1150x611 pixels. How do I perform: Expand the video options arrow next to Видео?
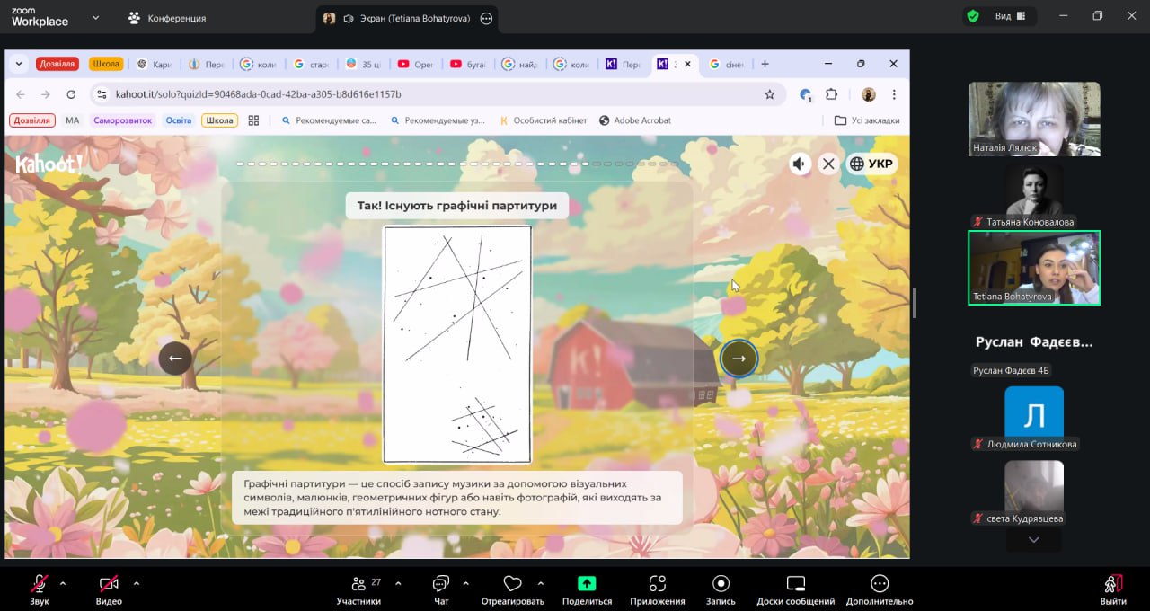tap(137, 583)
